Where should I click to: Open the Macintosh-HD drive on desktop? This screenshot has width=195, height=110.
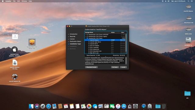tap(189, 18)
